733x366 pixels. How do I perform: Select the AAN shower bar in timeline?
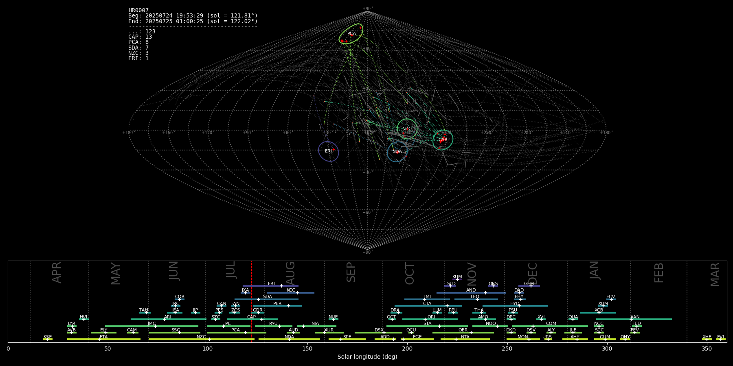[634, 319]
